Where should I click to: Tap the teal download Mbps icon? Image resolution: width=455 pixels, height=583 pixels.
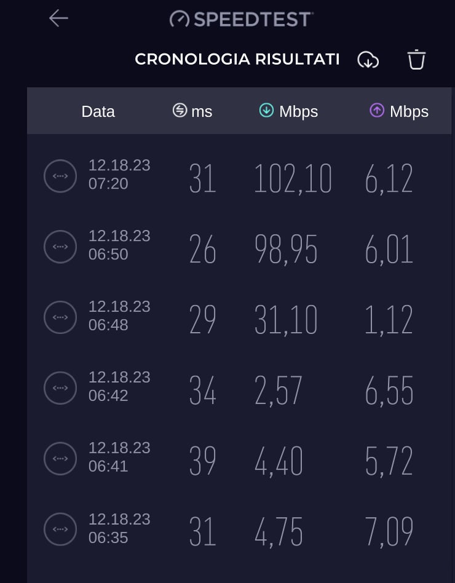(266, 111)
